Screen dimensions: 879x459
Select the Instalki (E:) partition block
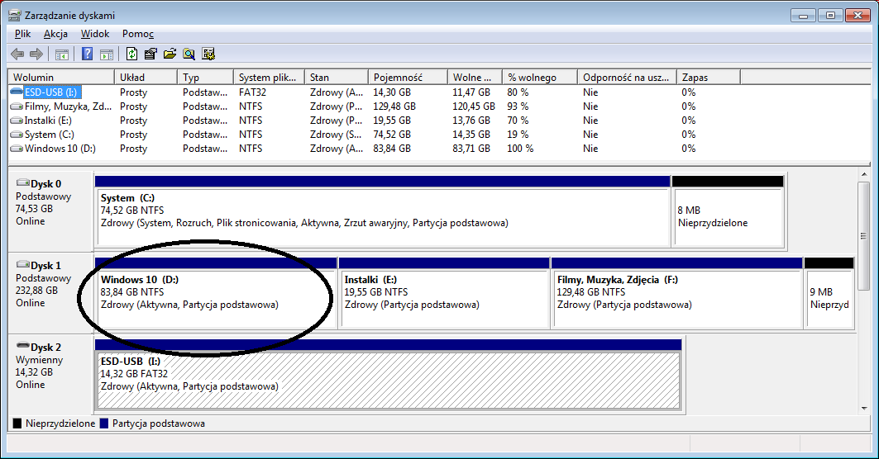pyautogui.click(x=444, y=298)
